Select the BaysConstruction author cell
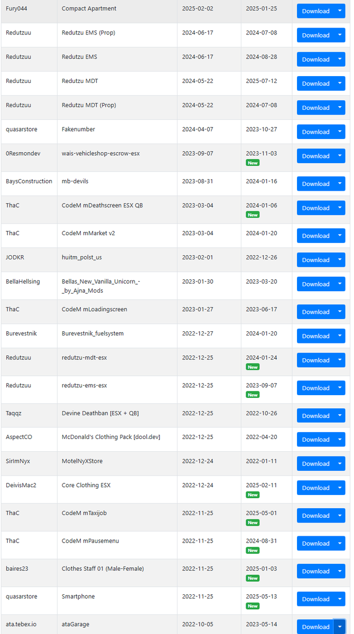Image resolution: width=354 pixels, height=634 pixels. (x=29, y=184)
